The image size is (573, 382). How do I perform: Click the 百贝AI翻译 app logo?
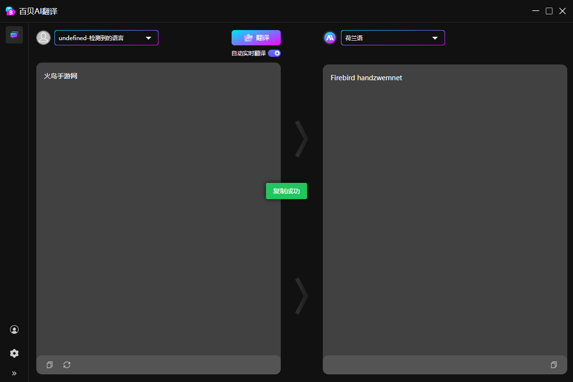tap(10, 11)
